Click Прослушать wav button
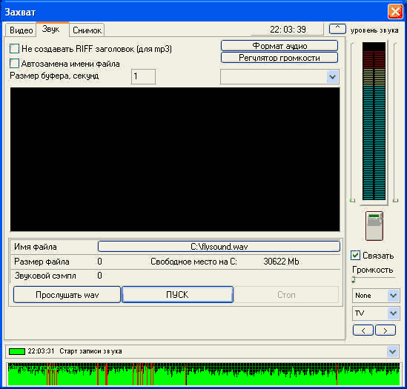The width and height of the screenshot is (407, 389). (x=67, y=295)
